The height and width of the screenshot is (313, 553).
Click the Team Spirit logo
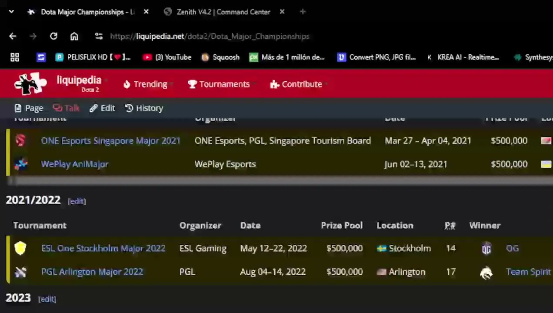point(486,272)
